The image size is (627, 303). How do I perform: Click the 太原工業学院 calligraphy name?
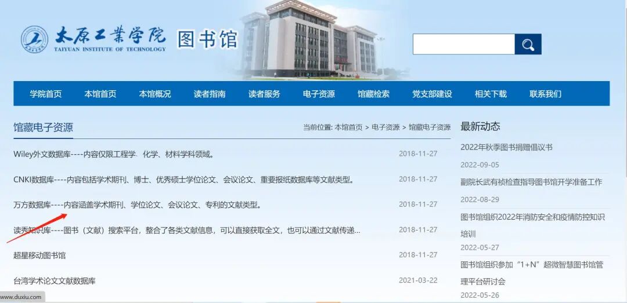pyautogui.click(x=110, y=36)
